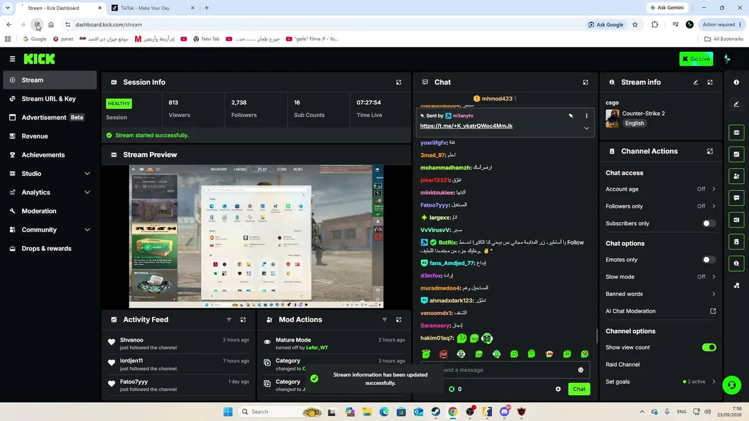The image size is (749, 421).
Task: Click the Counter-Strike 2 category thumbnail
Action: pos(612,118)
